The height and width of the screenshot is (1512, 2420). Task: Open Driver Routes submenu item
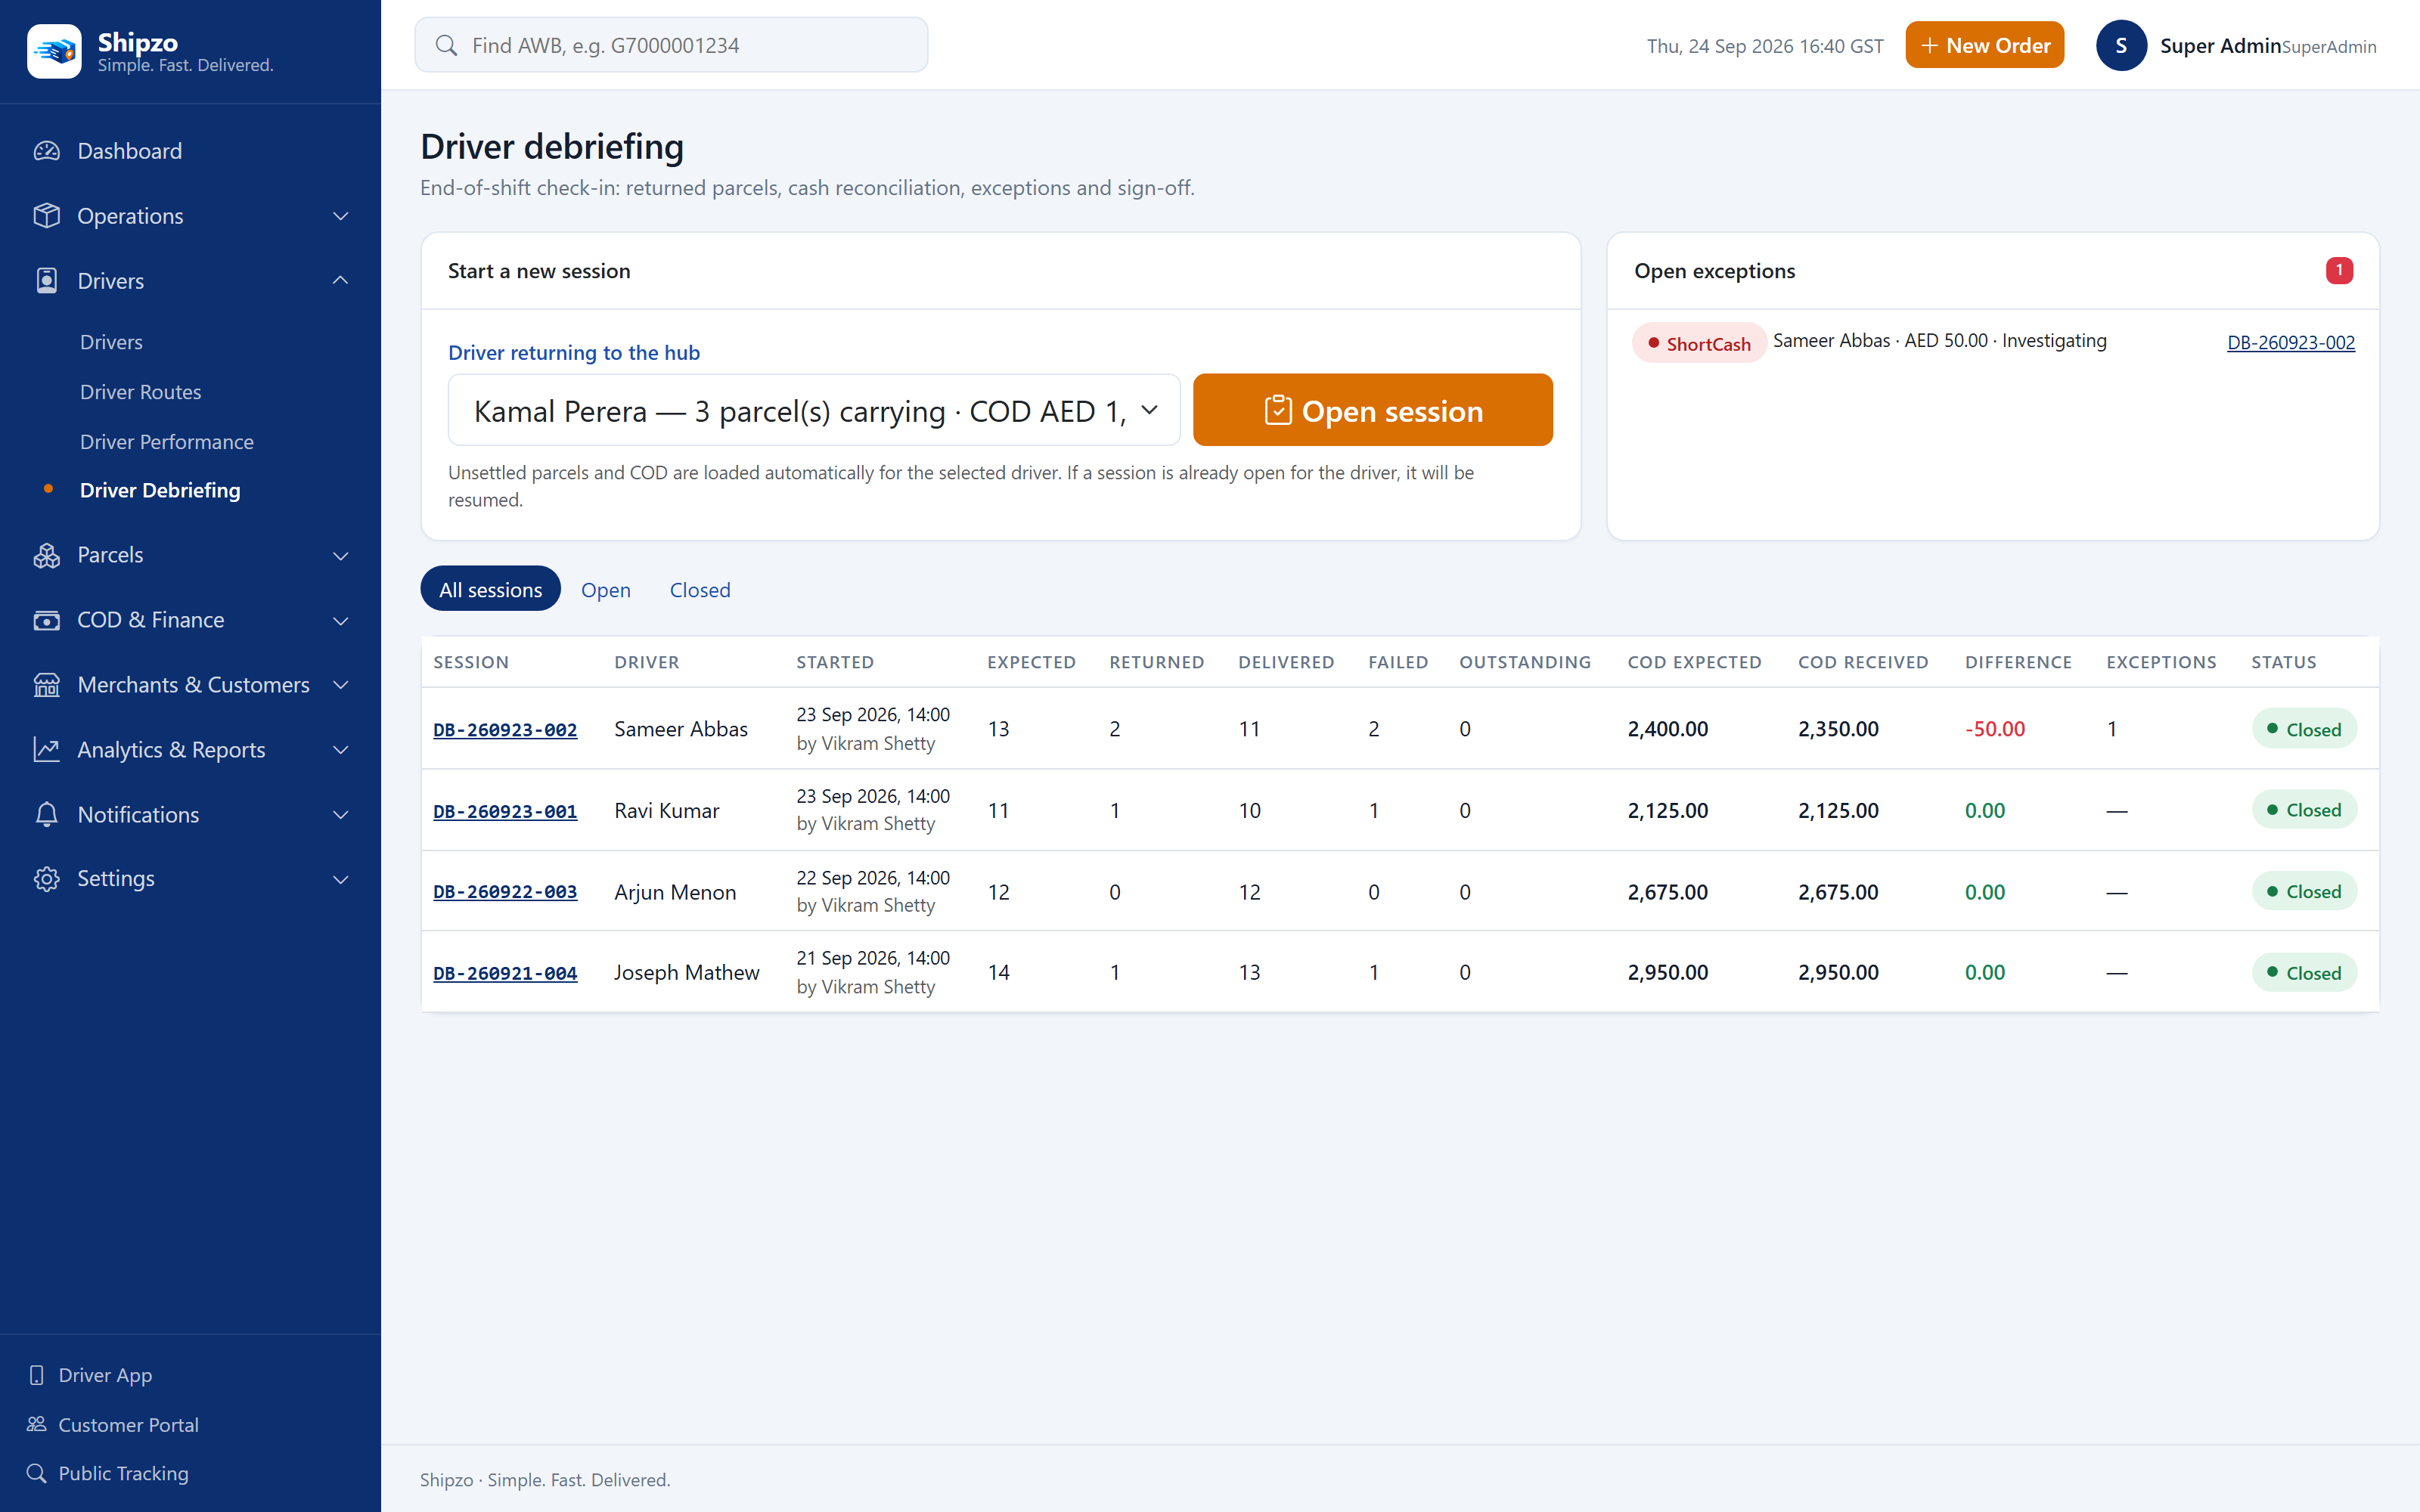(x=141, y=392)
